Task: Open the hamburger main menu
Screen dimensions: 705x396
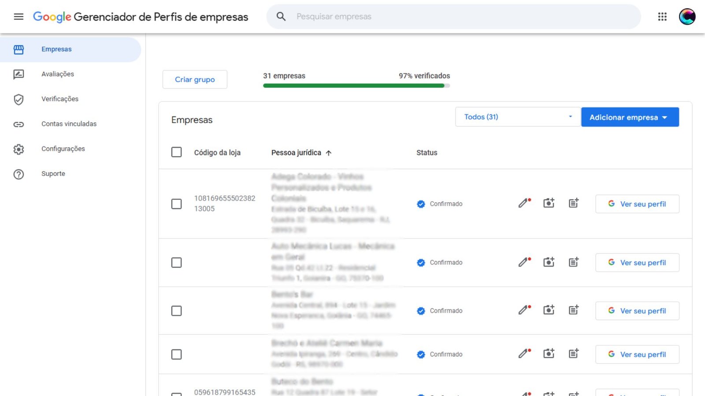Action: [x=19, y=17]
